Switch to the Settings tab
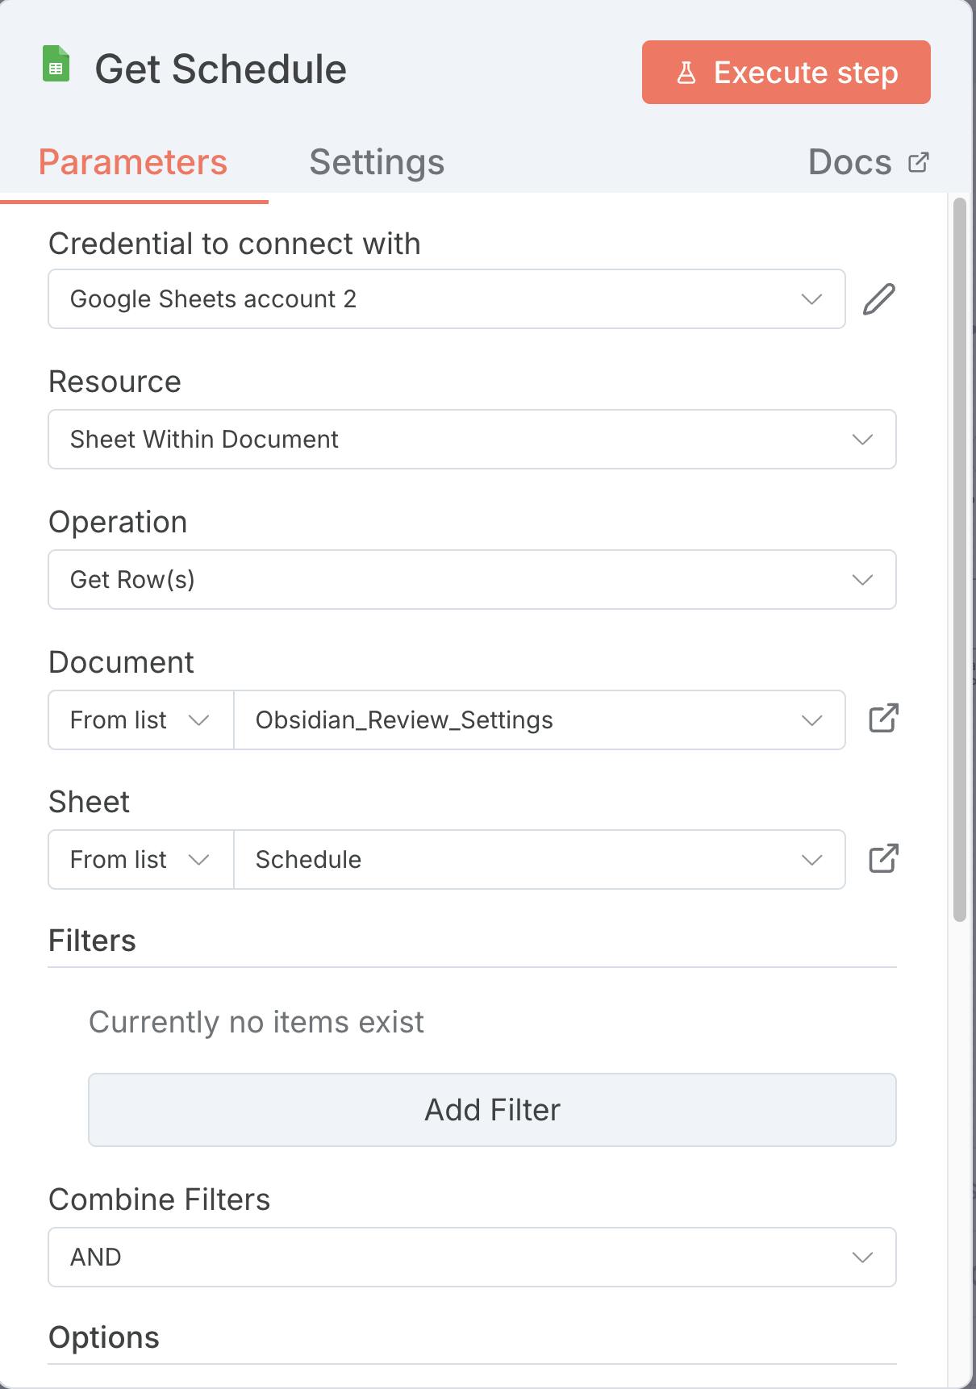 (x=377, y=162)
